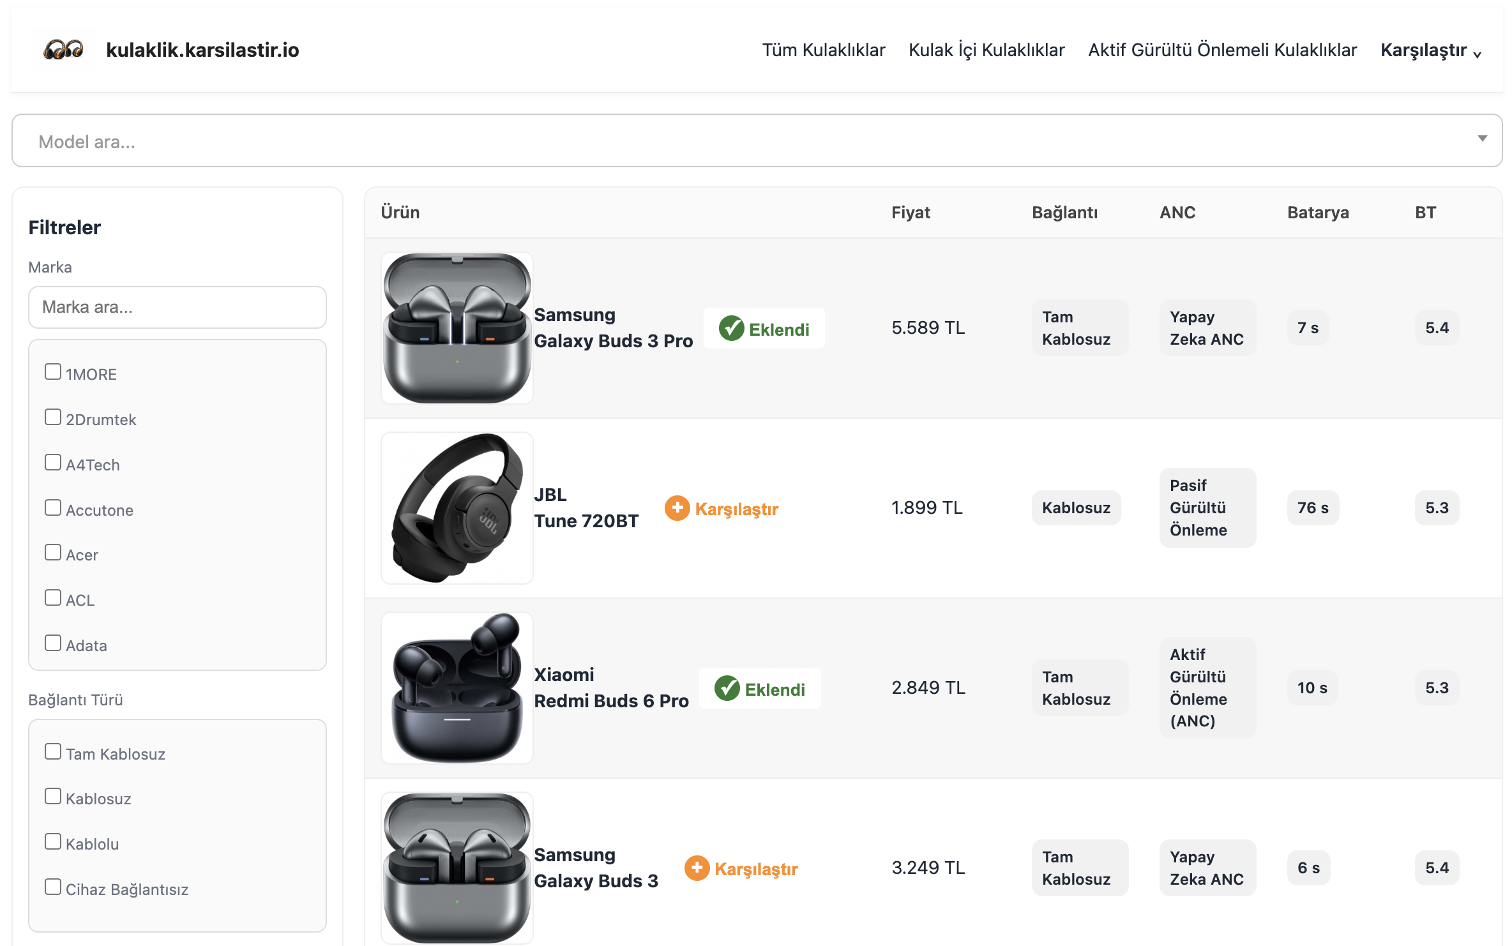Screen dimensions: 1512x946
Task: Open Kulak İçi Kulaklıklar menu item
Action: [x=986, y=50]
